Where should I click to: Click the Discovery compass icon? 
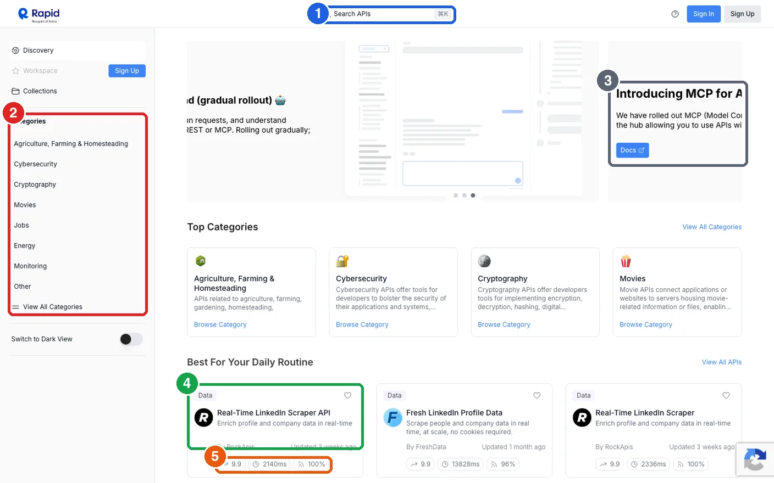point(15,50)
